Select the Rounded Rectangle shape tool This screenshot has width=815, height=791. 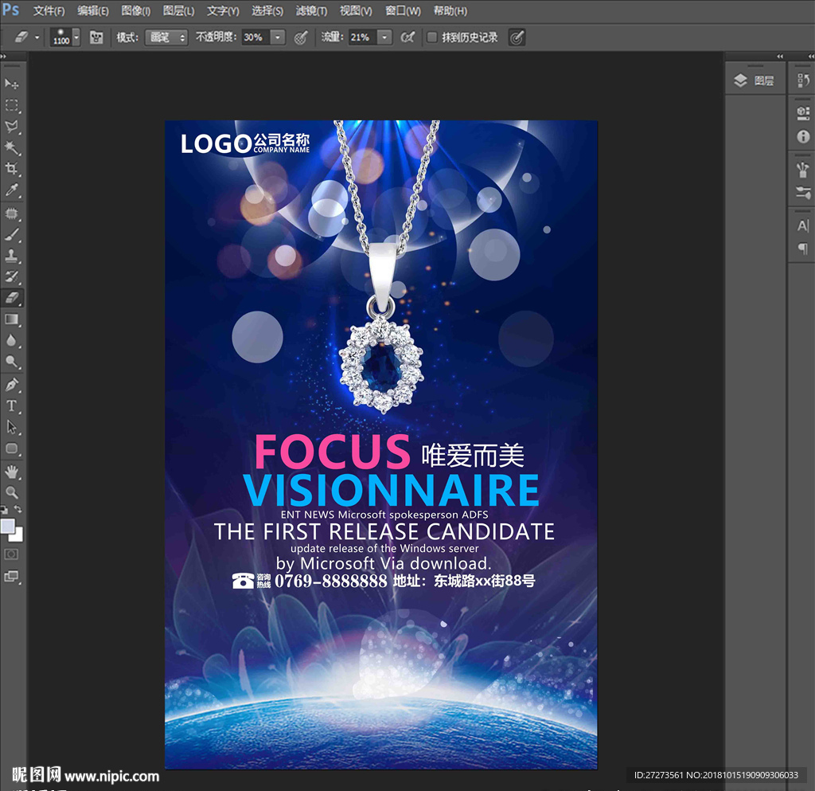click(x=11, y=448)
